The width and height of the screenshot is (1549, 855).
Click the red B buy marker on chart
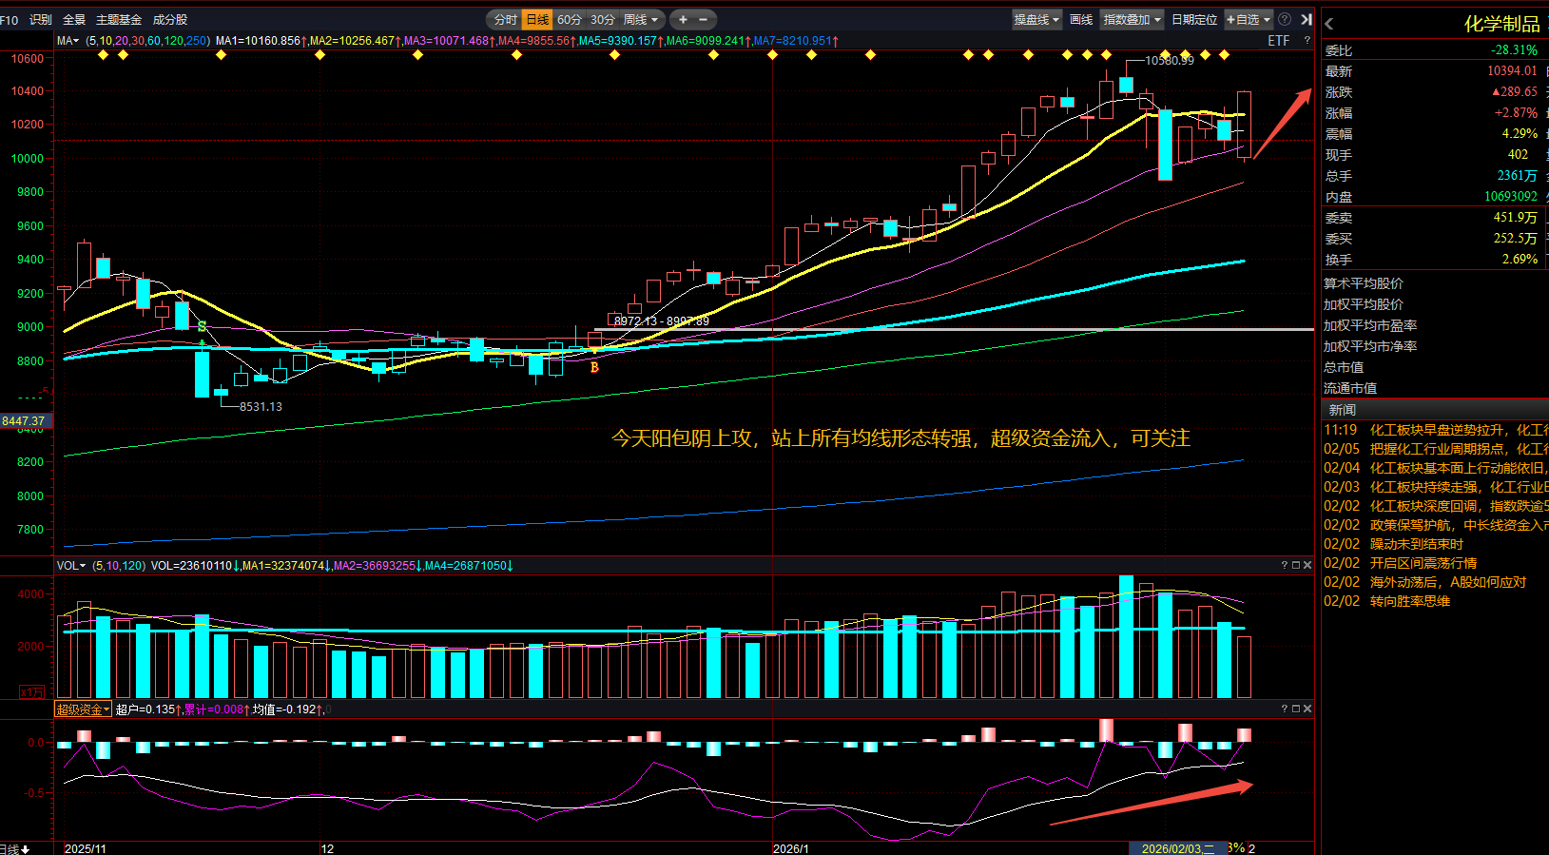594,367
